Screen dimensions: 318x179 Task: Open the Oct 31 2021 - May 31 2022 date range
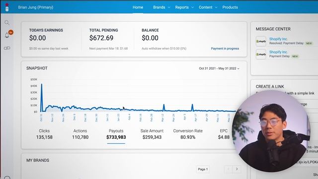pyautogui.click(x=219, y=69)
